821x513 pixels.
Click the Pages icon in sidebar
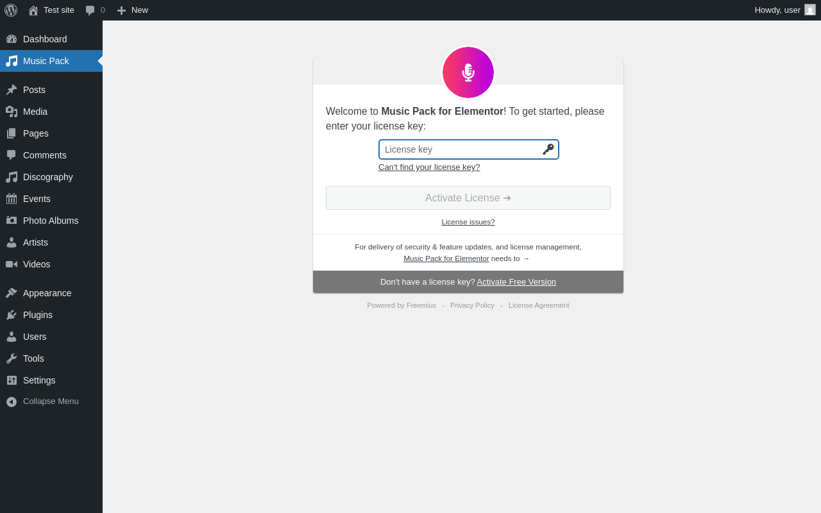point(12,133)
